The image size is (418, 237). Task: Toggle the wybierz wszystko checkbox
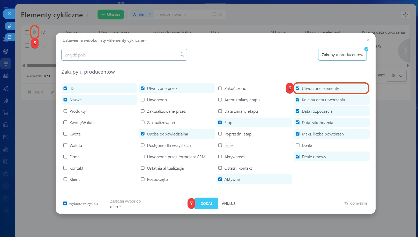[x=65, y=204]
